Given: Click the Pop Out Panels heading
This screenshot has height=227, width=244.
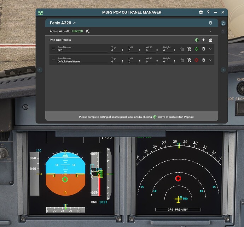Looking at the screenshot, I should tap(60, 40).
